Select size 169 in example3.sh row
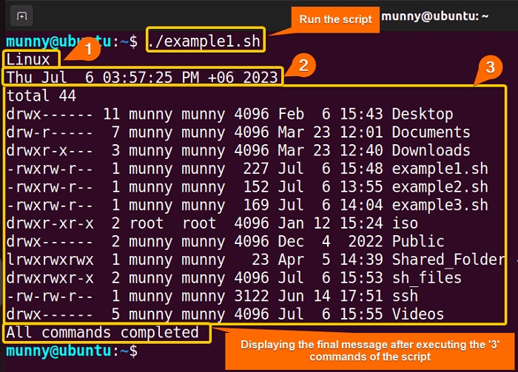 (256, 206)
